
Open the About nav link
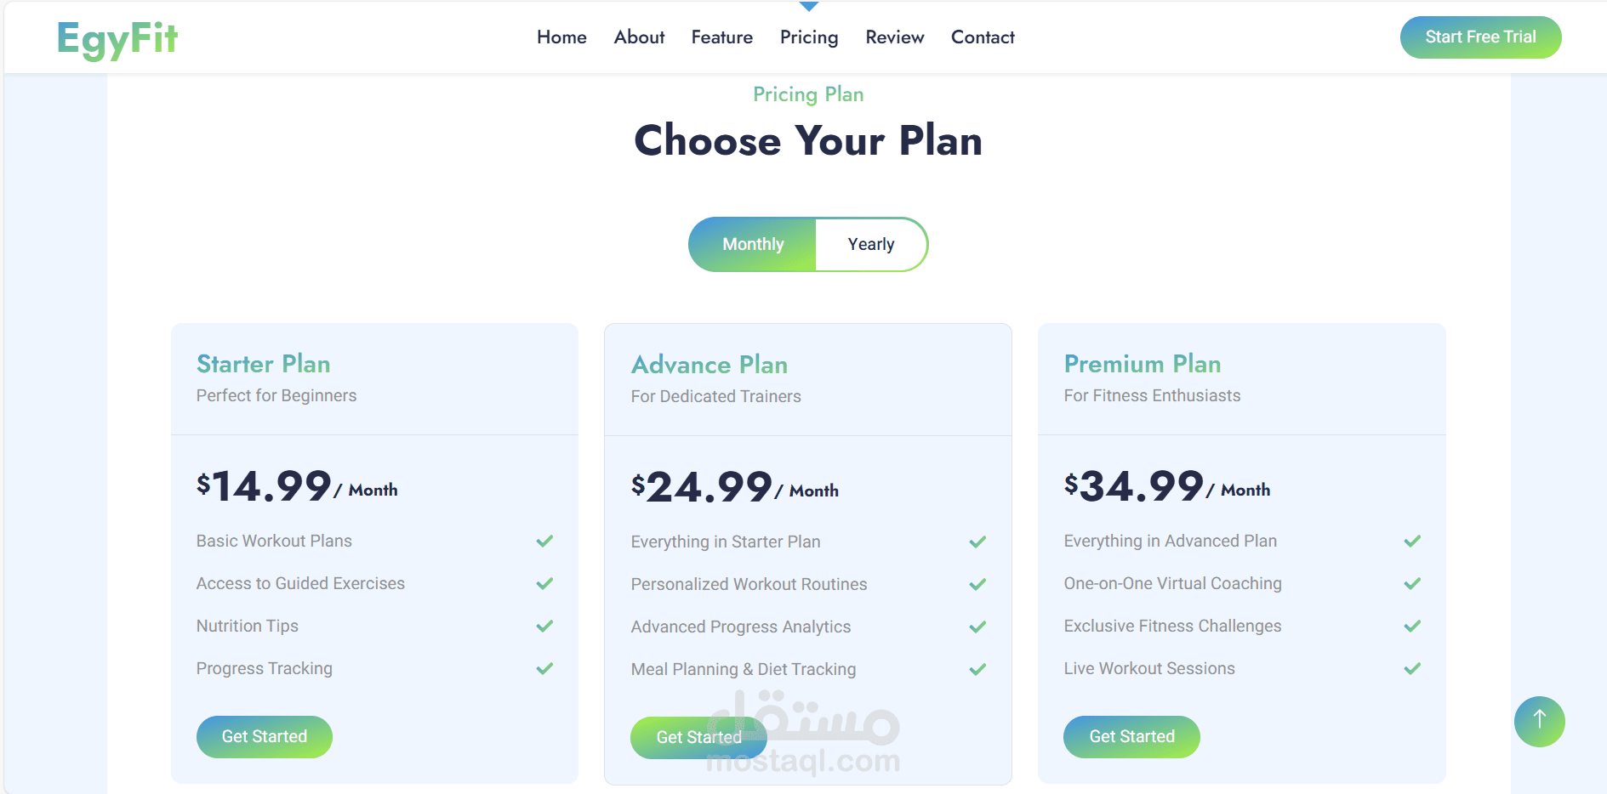click(639, 37)
